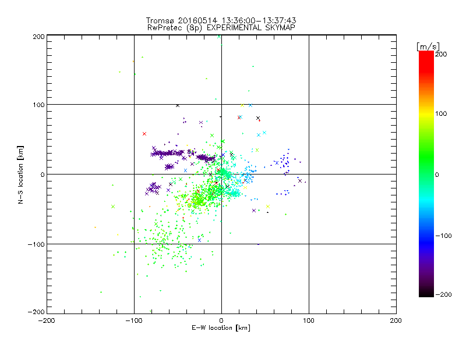Click the colorbar '-100' label

coord(443,236)
